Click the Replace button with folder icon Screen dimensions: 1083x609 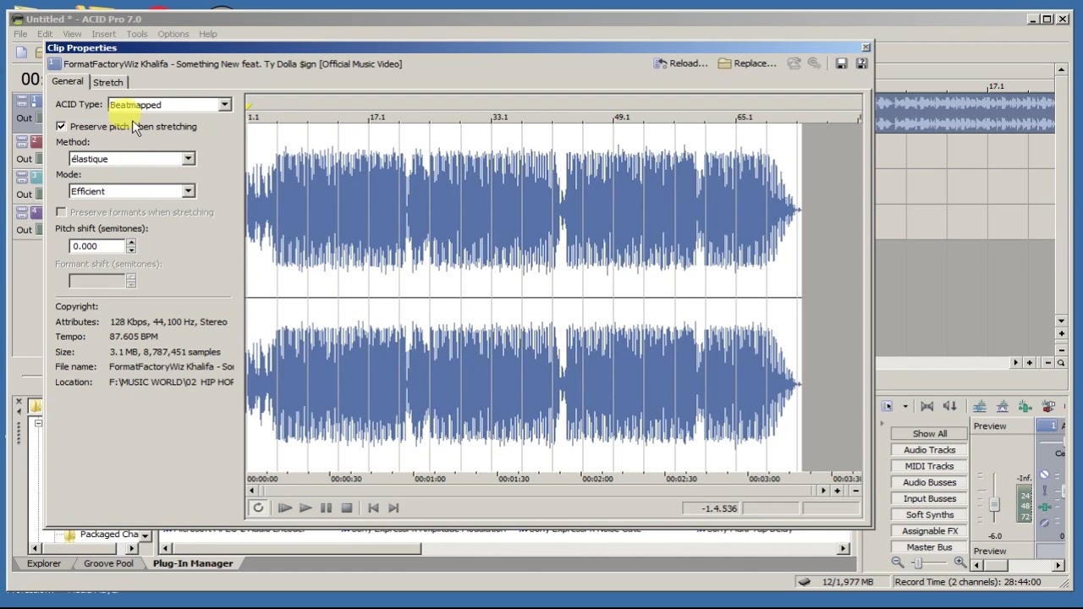click(x=747, y=63)
